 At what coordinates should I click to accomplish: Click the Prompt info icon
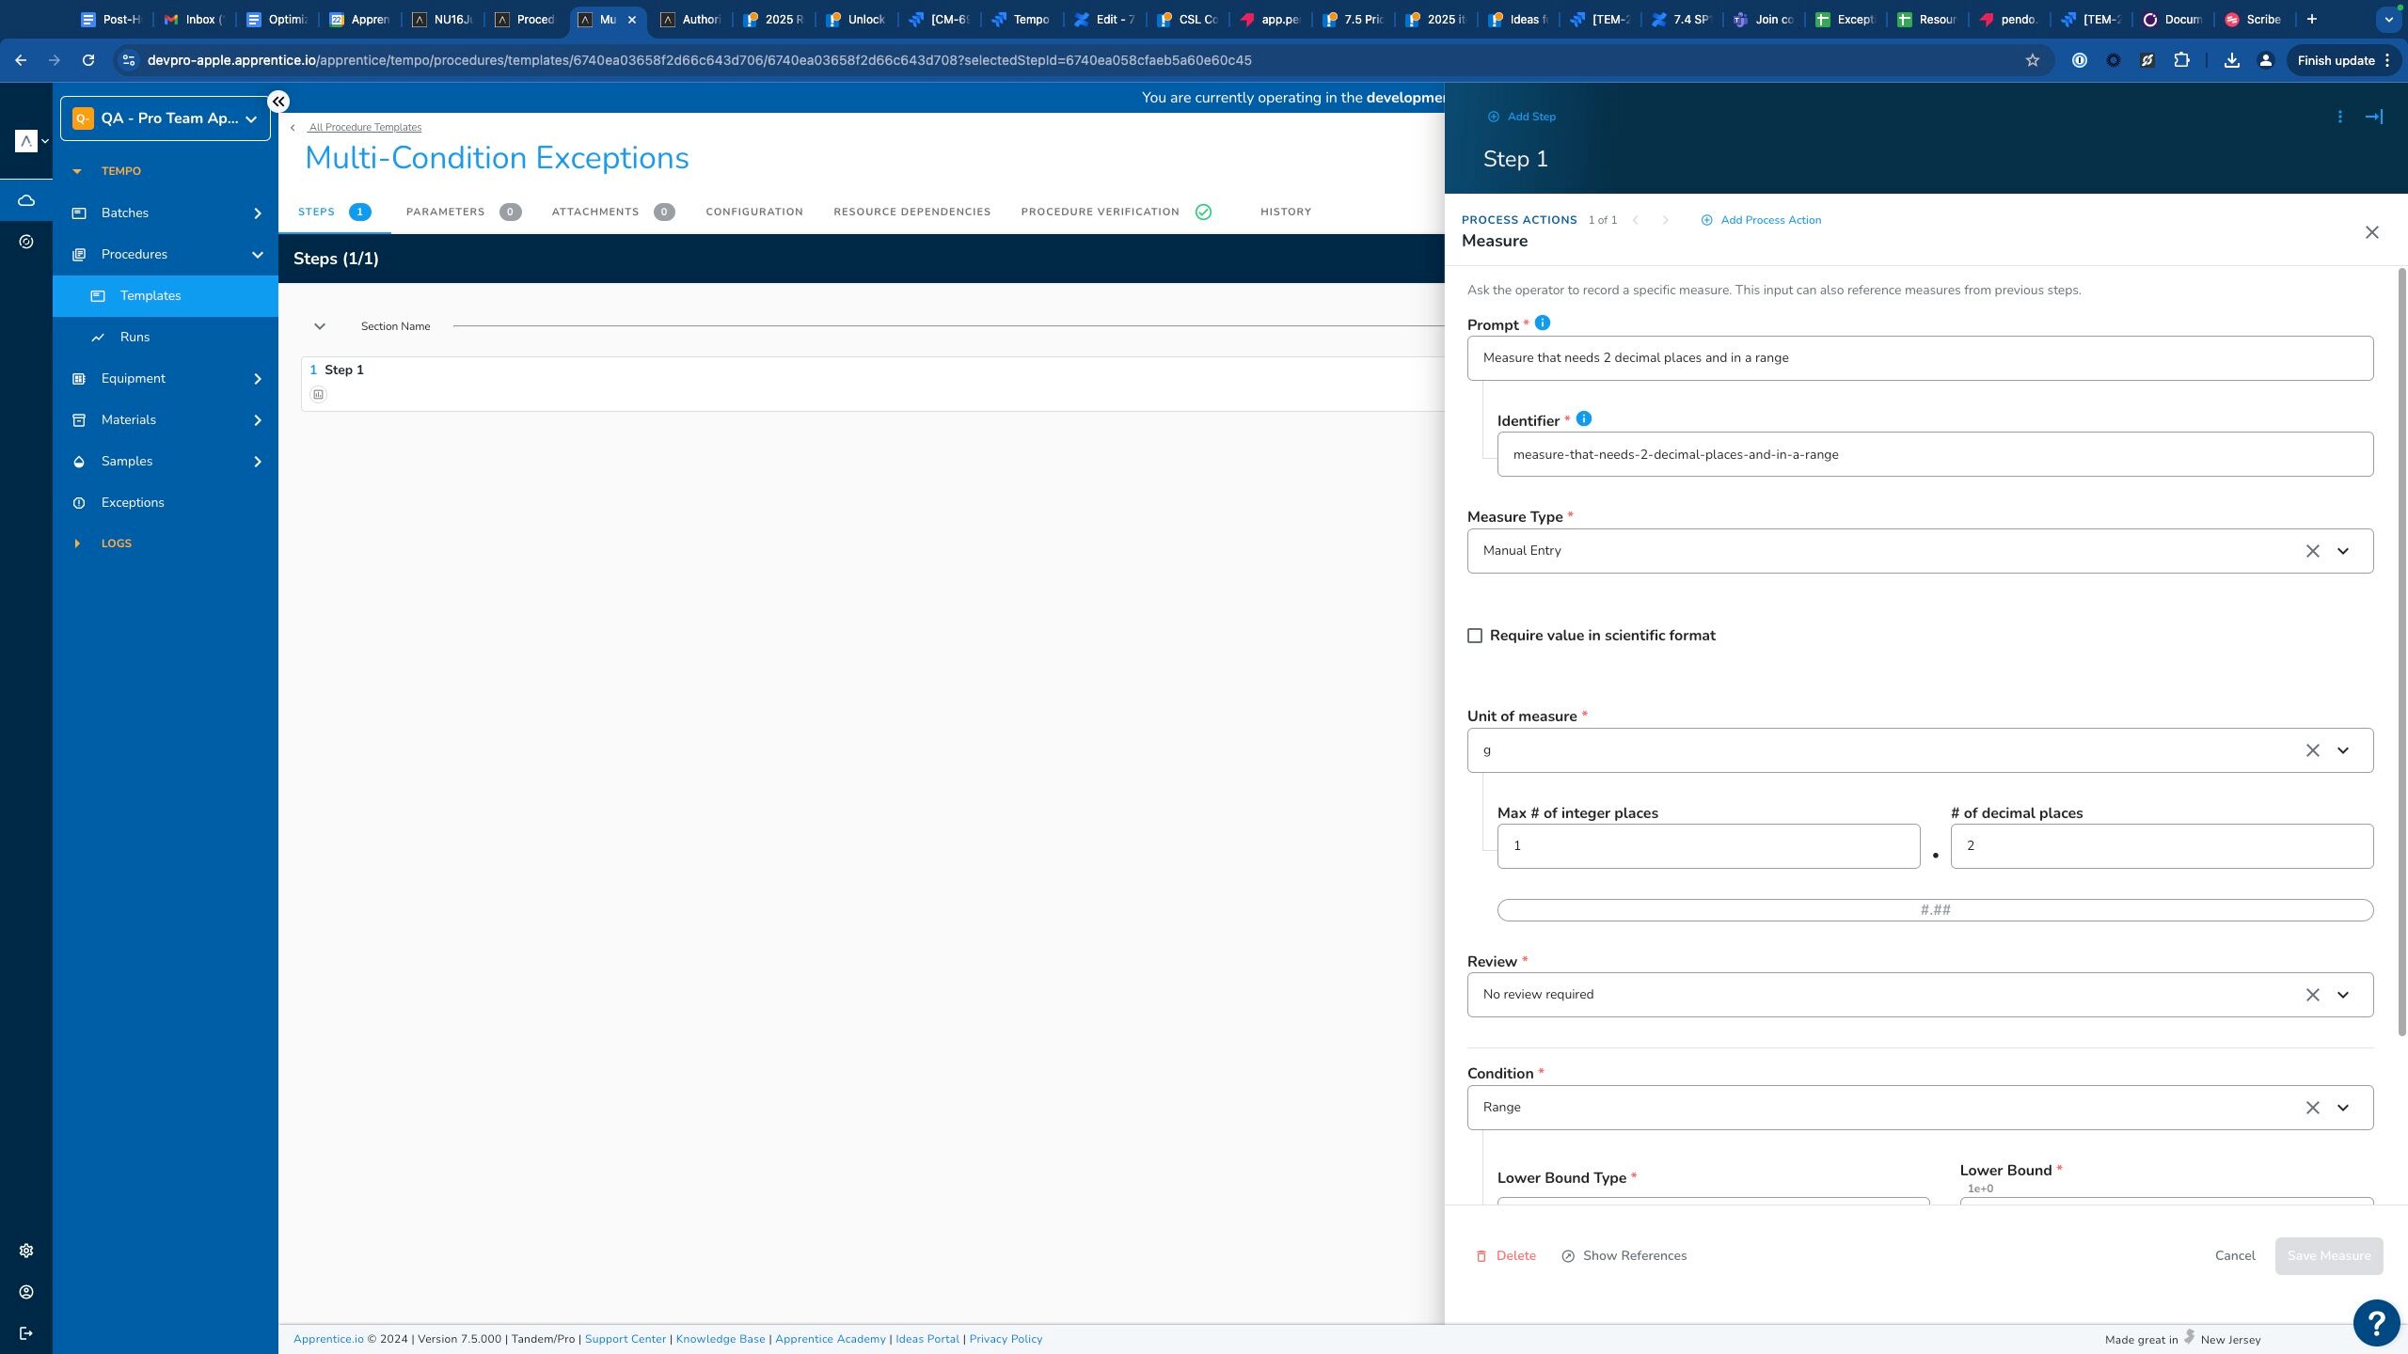click(1543, 323)
